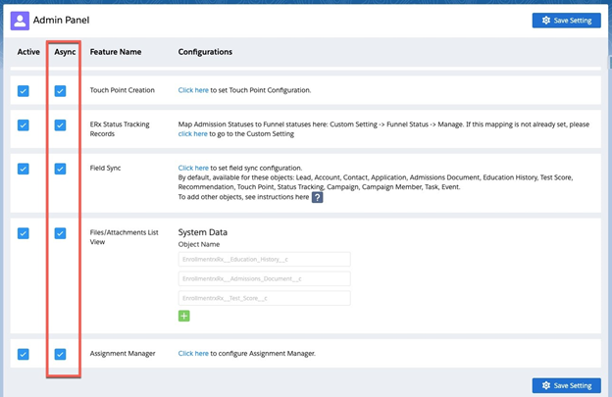The image size is (612, 397).
Task: Toggle Async checkbox for Field Sync
Action: tap(61, 169)
